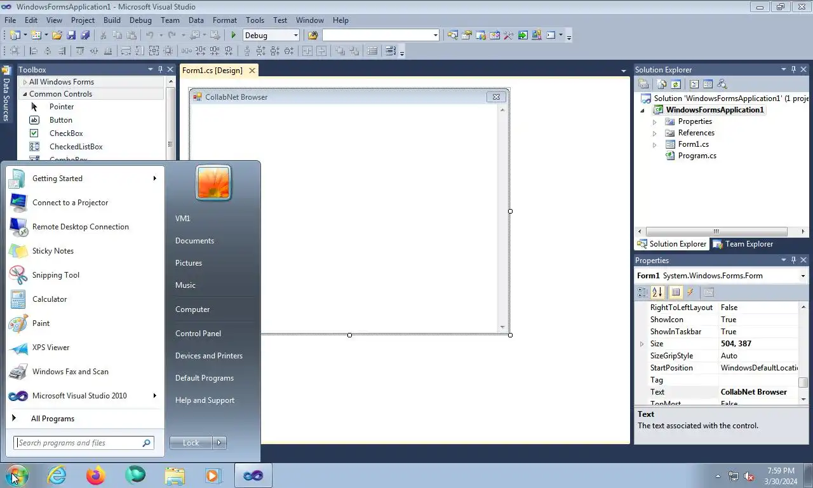Collapse the Common Controls toolbox group
Viewport: 813px width, 488px height.
[x=25, y=94]
